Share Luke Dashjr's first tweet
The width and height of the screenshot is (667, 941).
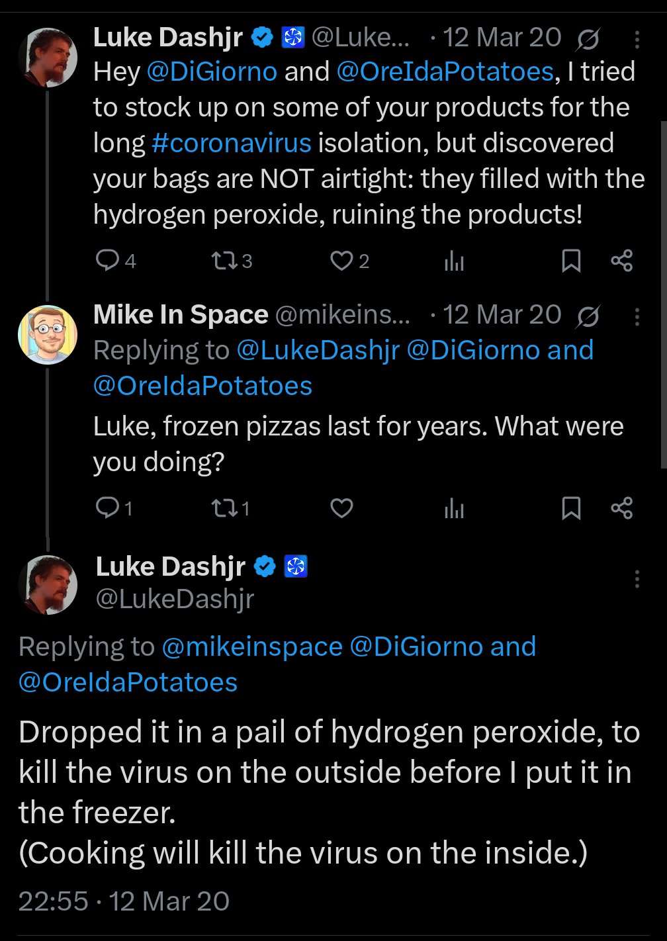622,261
